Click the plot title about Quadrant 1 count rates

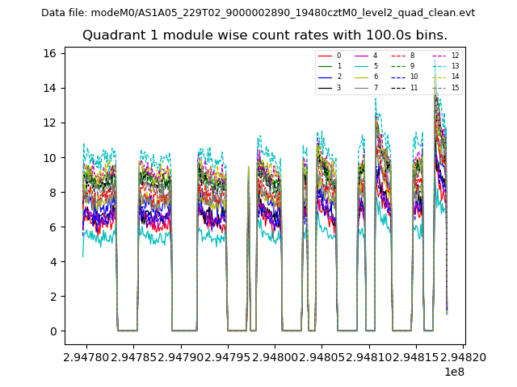pyautogui.click(x=265, y=35)
